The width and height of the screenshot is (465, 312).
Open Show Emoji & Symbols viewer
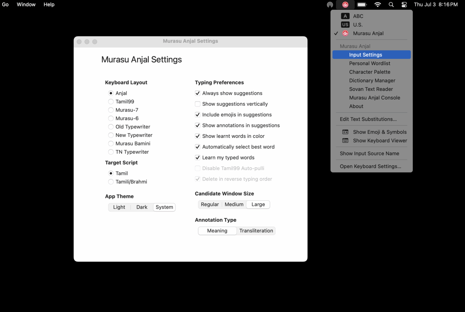(x=380, y=132)
